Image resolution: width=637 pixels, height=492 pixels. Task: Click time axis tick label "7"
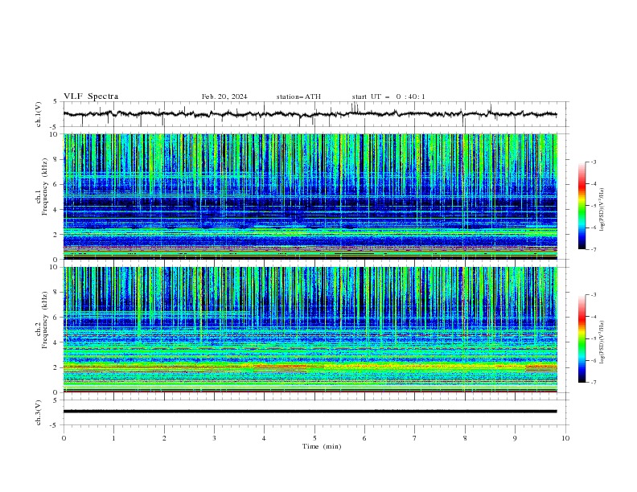tap(415, 438)
